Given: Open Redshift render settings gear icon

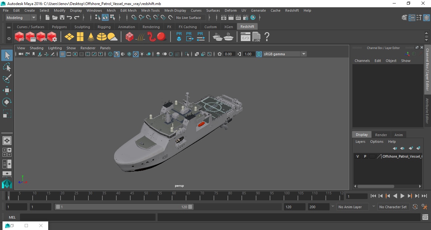Looking at the screenshot, I should coord(52,37).
